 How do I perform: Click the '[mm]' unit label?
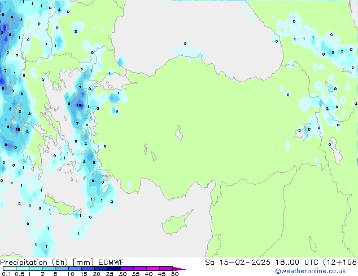pos(83,262)
